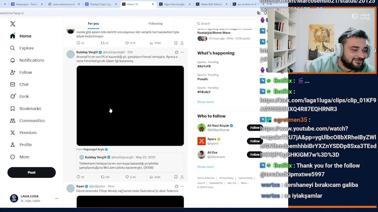Click the Profile sidebar icon
The height and width of the screenshot is (212, 378).
pyautogui.click(x=13, y=145)
